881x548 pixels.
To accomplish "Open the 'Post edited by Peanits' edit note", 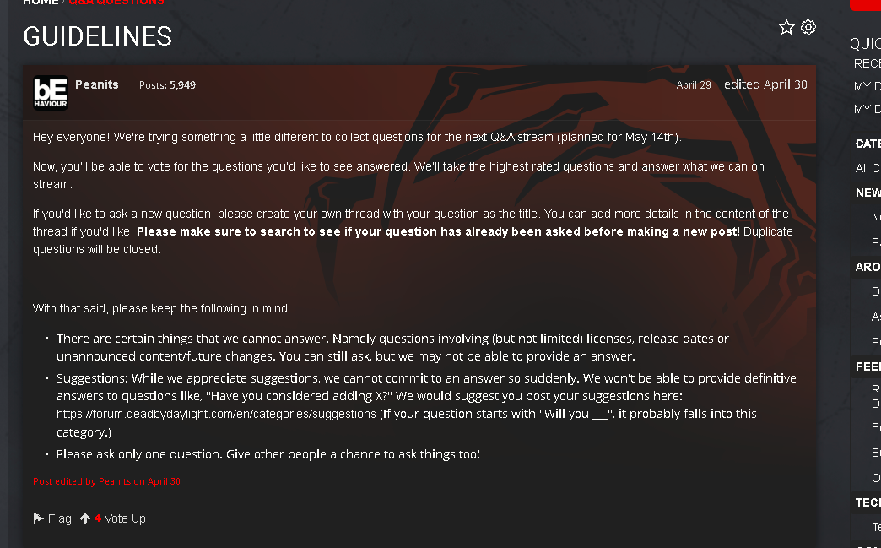I will pyautogui.click(x=107, y=481).
